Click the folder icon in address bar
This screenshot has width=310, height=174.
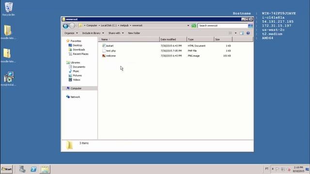tap(80, 26)
